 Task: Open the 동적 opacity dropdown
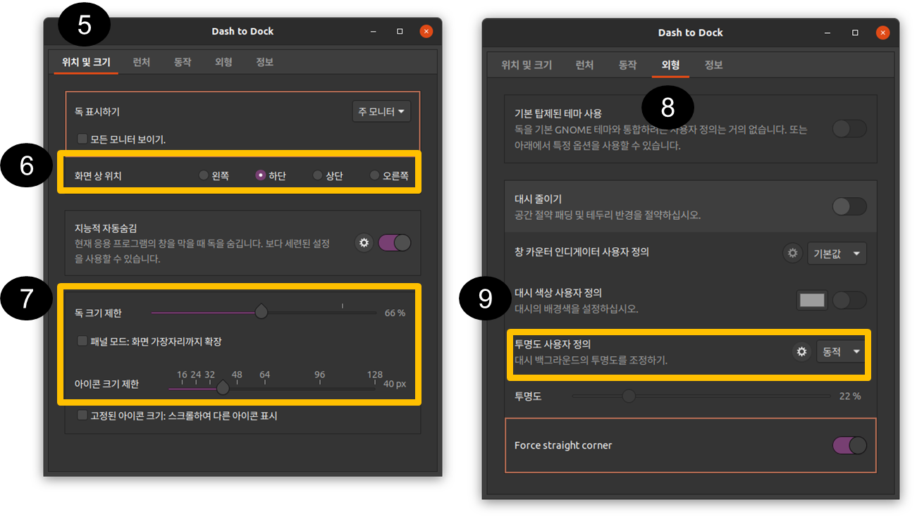click(x=841, y=351)
